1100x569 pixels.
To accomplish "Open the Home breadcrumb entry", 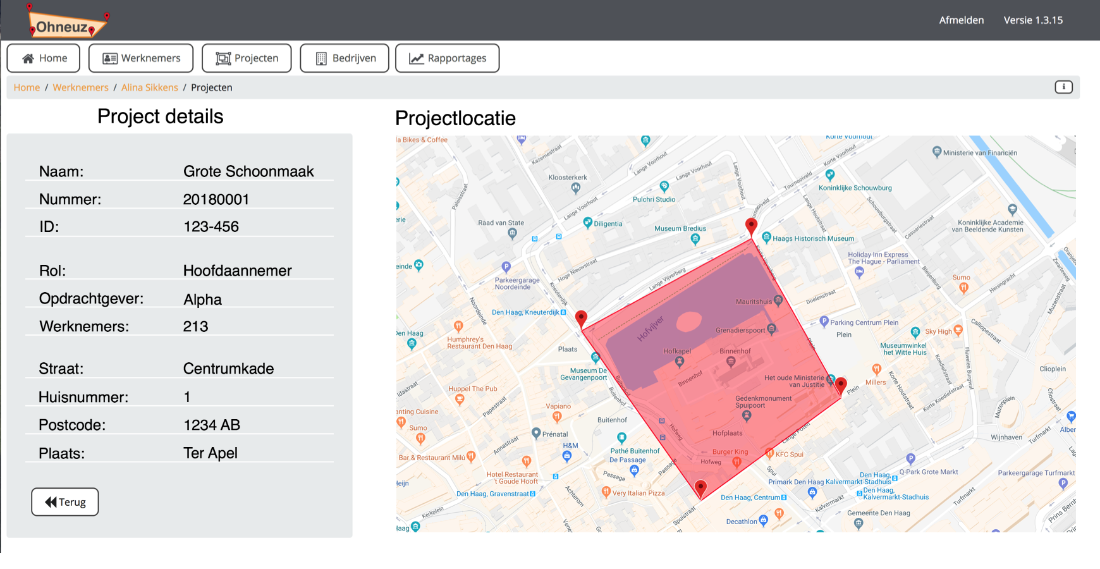I will pyautogui.click(x=26, y=87).
